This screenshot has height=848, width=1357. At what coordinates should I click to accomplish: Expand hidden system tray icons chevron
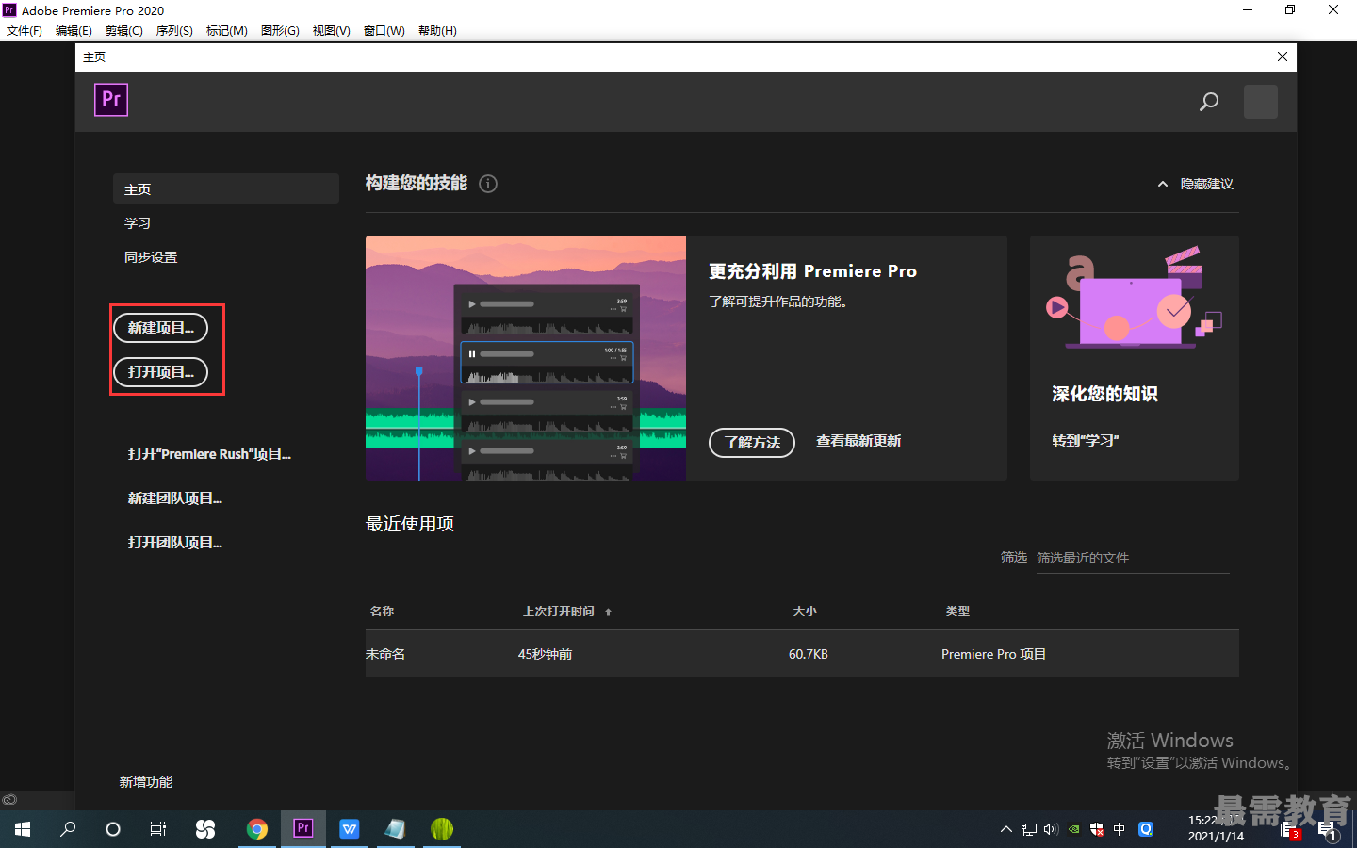[1006, 829]
